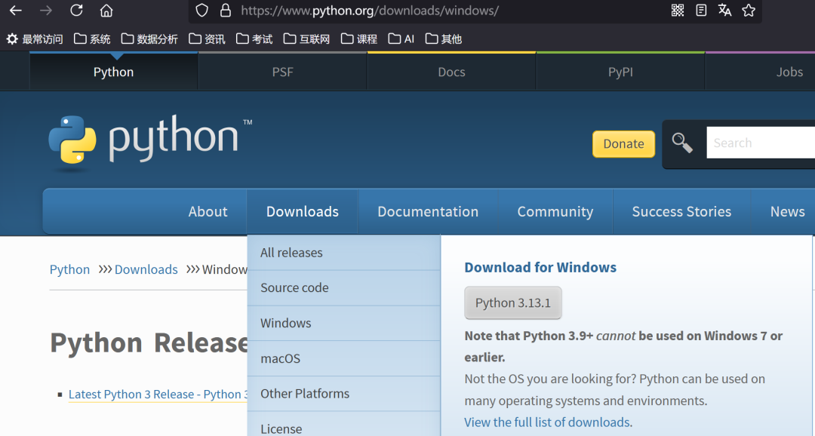Open the About navigation menu

click(x=208, y=211)
